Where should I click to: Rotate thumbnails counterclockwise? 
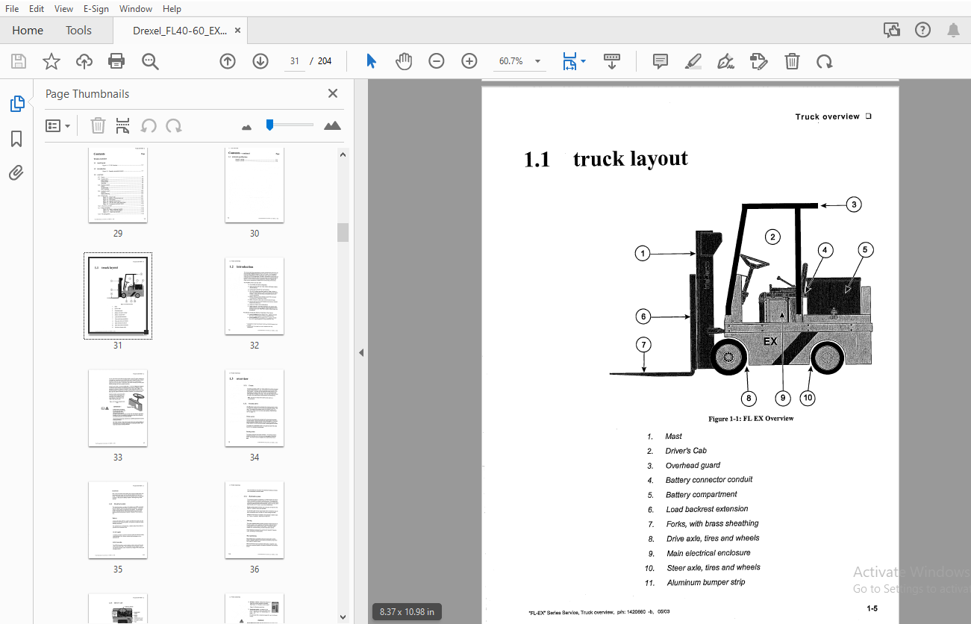point(149,125)
